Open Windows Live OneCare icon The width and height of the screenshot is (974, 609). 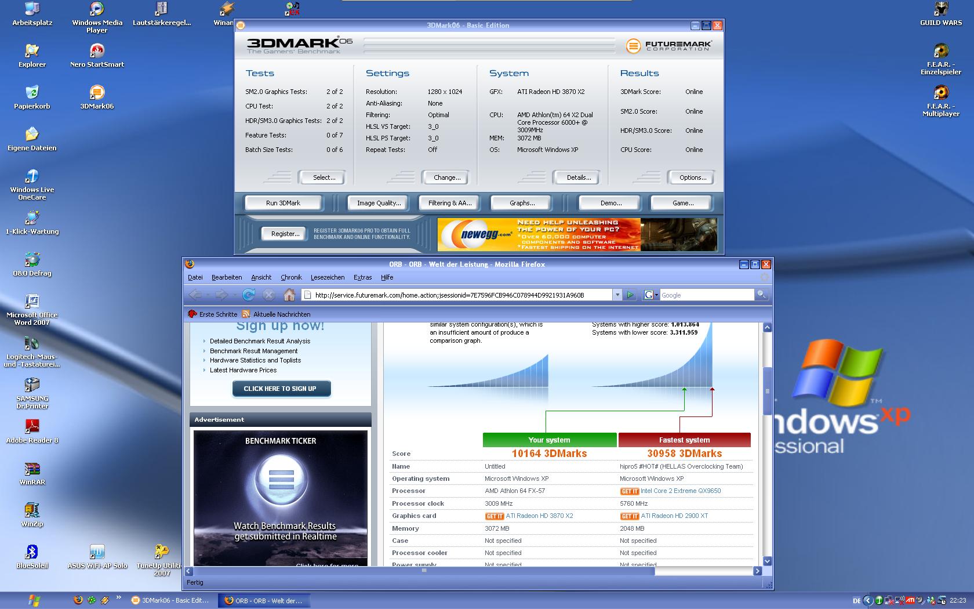click(32, 185)
